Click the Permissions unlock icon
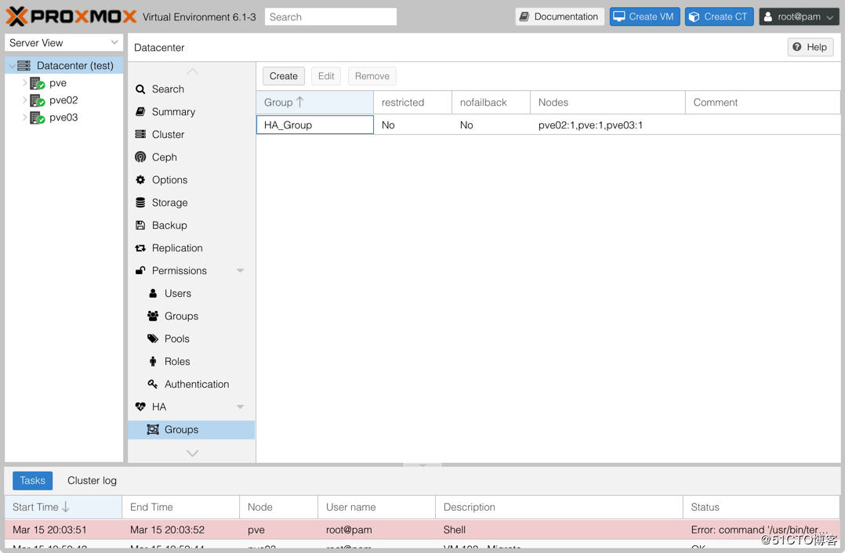This screenshot has width=845, height=553. tap(140, 270)
